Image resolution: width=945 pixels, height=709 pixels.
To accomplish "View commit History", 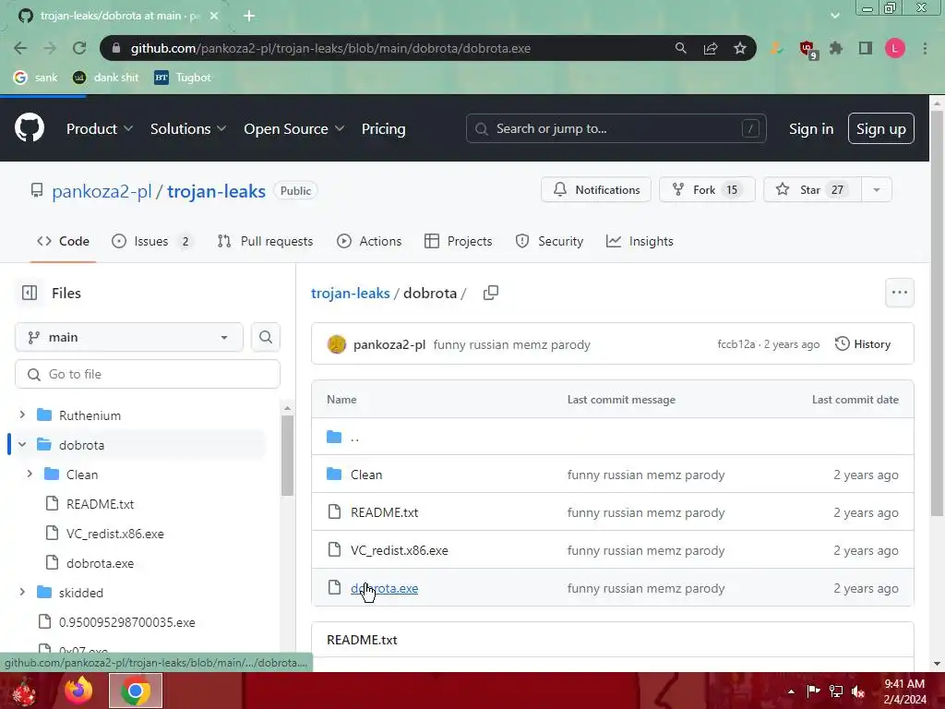I will 863,344.
